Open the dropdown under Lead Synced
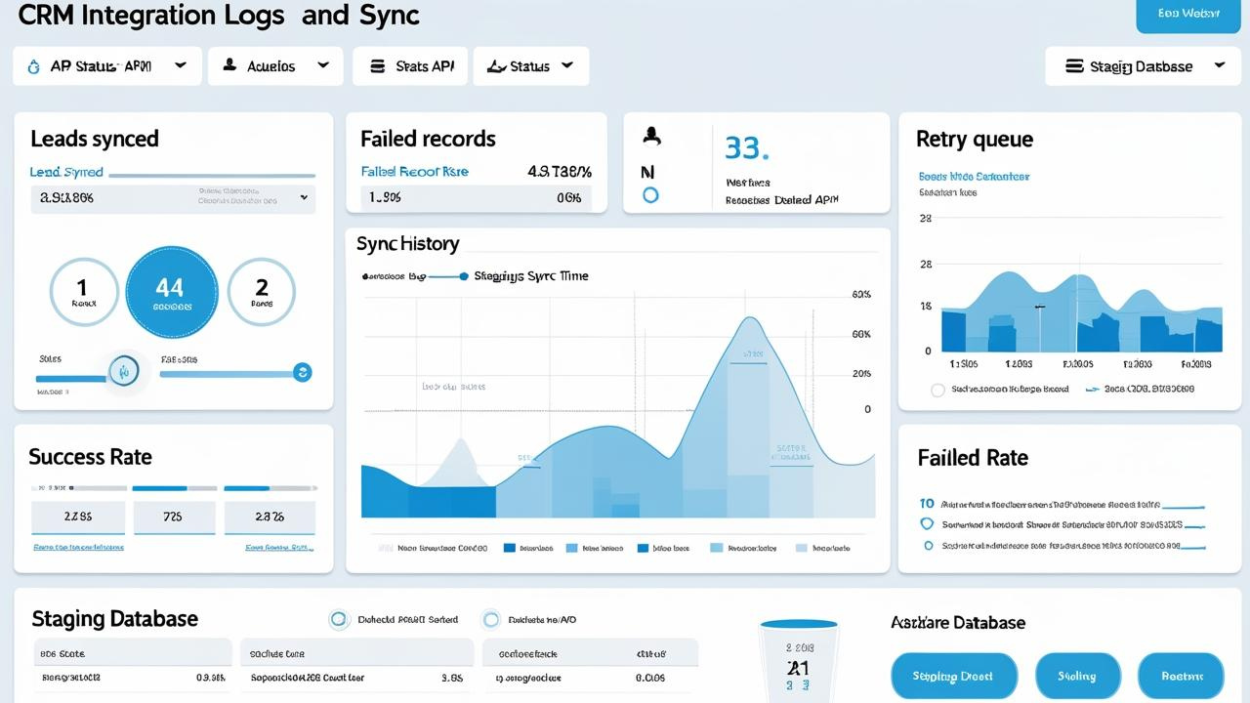Screen dimensions: 1250x703 pyautogui.click(x=304, y=197)
